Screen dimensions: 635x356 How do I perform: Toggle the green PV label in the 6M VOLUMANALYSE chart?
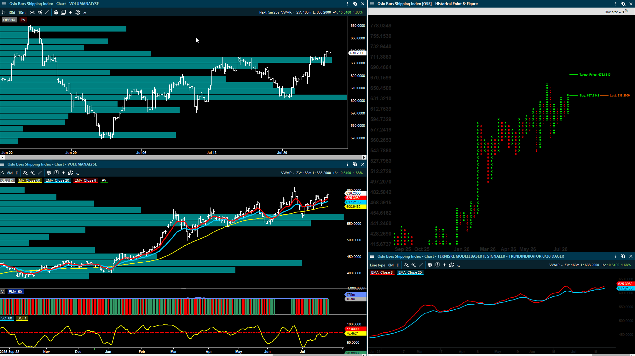(104, 180)
